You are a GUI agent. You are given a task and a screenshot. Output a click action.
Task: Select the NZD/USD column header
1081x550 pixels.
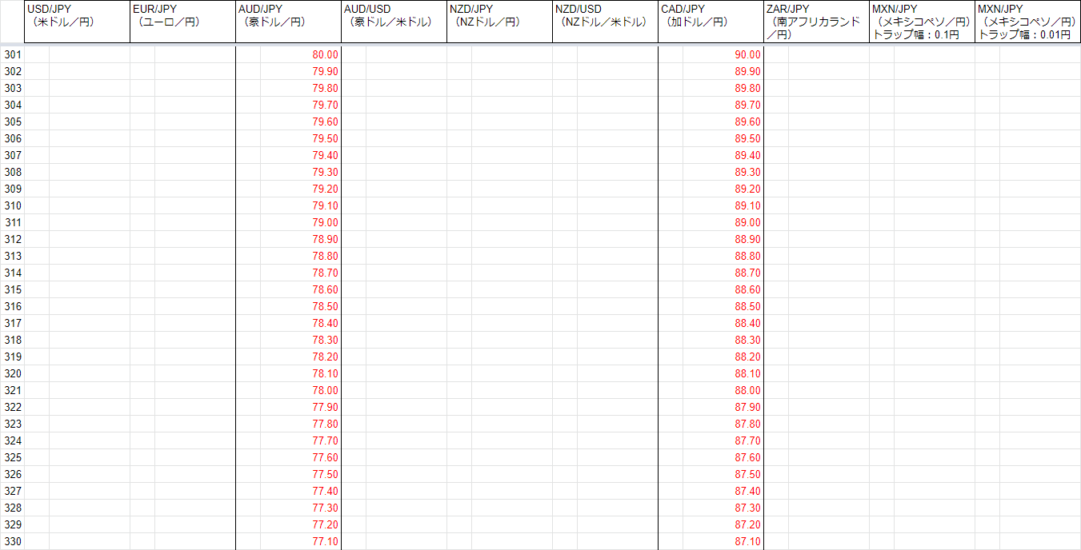click(x=605, y=22)
